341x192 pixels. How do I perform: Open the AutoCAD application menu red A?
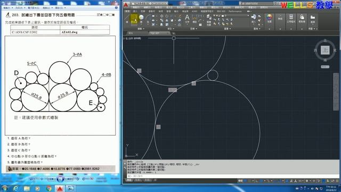[x=126, y=5]
